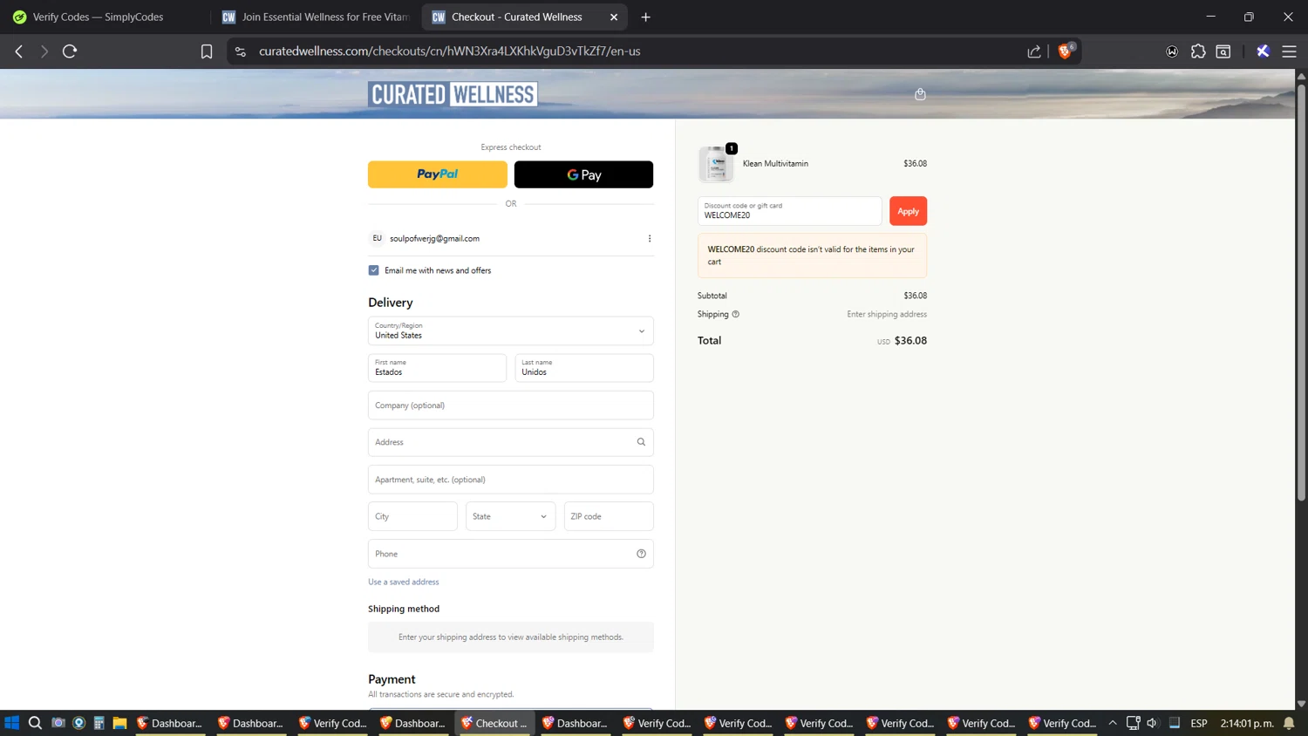
Task: Show shipping info question-mark icon
Action: (x=735, y=314)
